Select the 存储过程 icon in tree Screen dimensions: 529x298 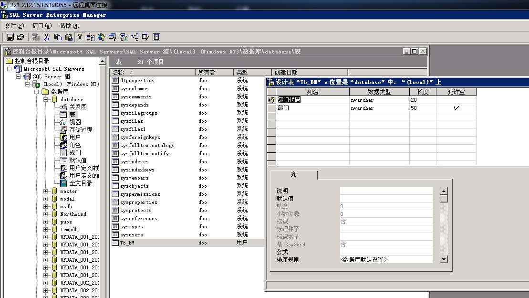[x=63, y=130]
